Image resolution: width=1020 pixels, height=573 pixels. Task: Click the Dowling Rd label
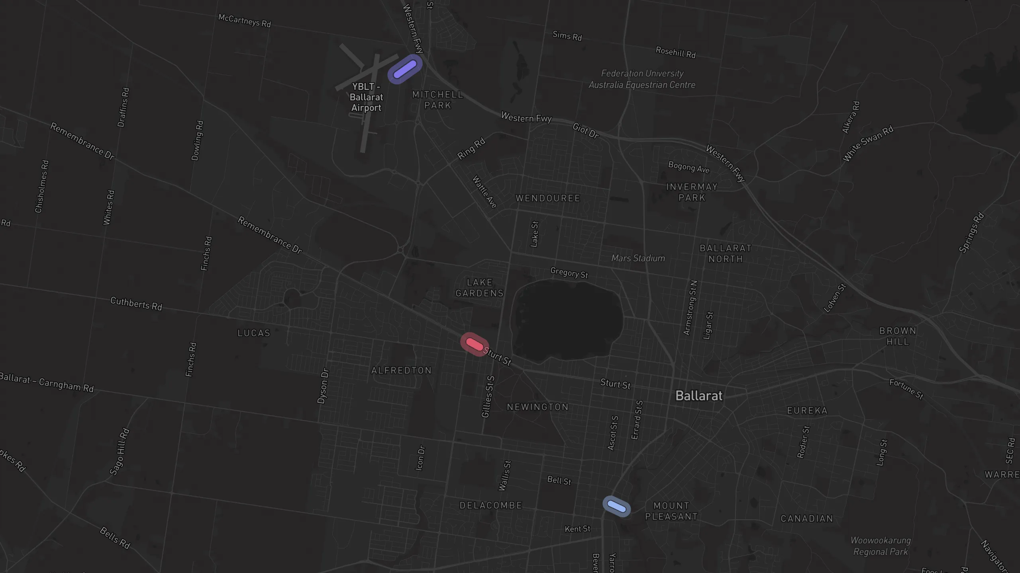point(198,140)
